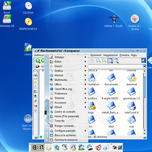Select Termina la sessione in K menu
This screenshot has height=152, width=152.
pos(68,140)
